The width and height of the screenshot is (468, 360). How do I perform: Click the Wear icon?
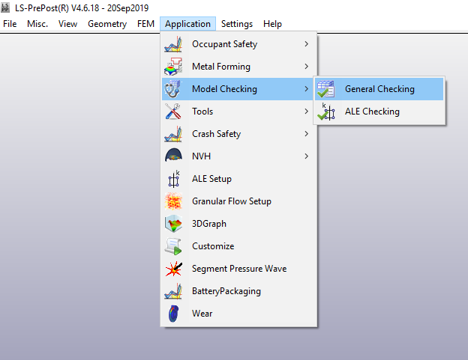click(x=173, y=314)
